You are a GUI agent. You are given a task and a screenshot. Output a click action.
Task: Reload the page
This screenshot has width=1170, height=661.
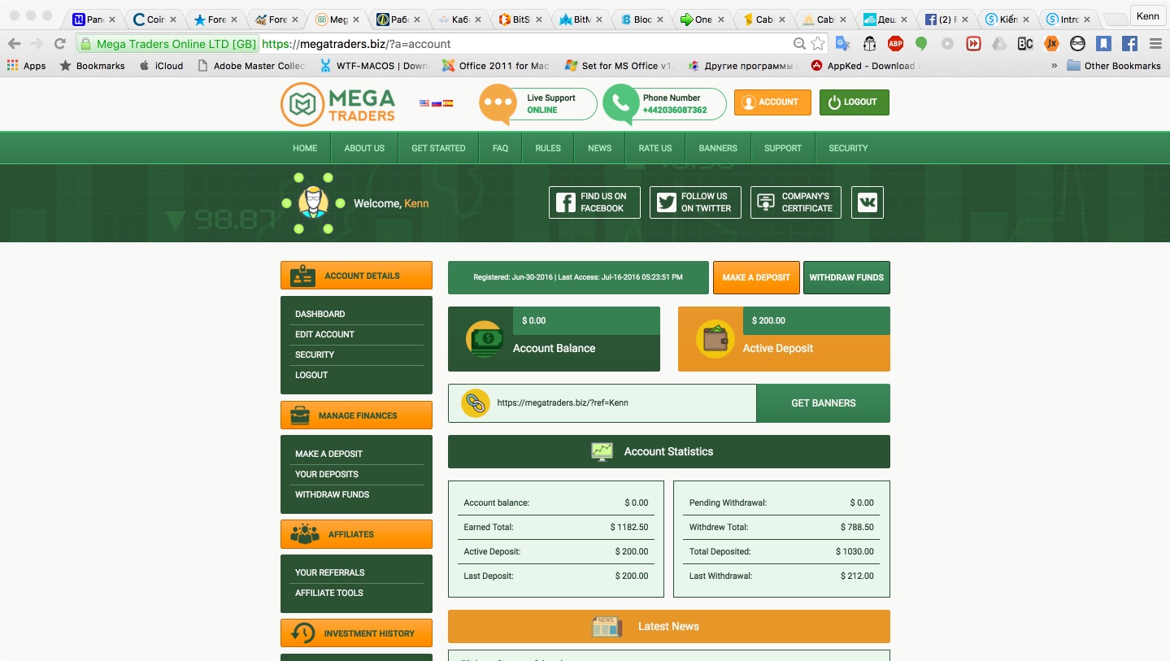[59, 44]
